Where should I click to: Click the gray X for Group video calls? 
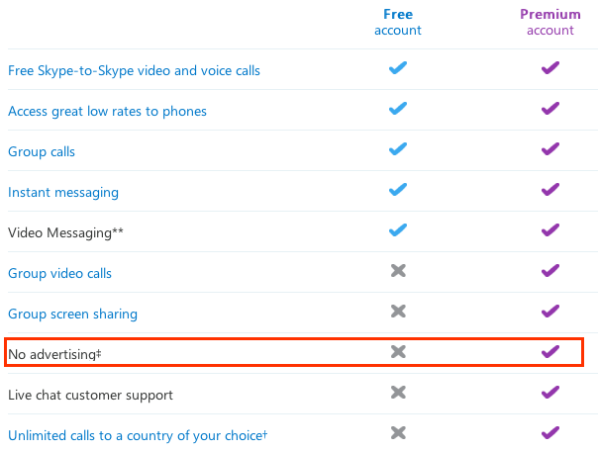coord(398,271)
